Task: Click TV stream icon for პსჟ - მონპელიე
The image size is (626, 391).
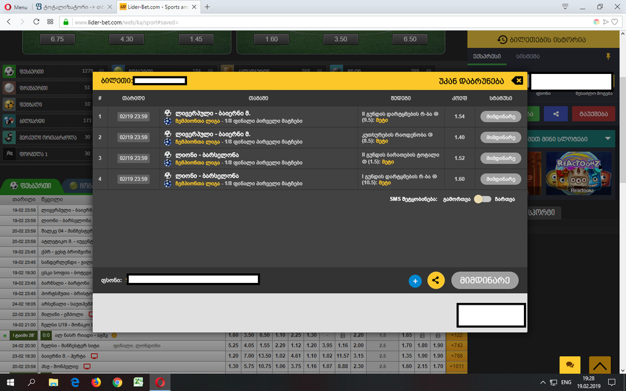Action: [87, 367]
